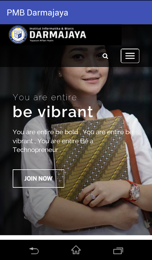This screenshot has width=152, height=260.
Task: Tap the Android home icon
Action: coord(76,250)
